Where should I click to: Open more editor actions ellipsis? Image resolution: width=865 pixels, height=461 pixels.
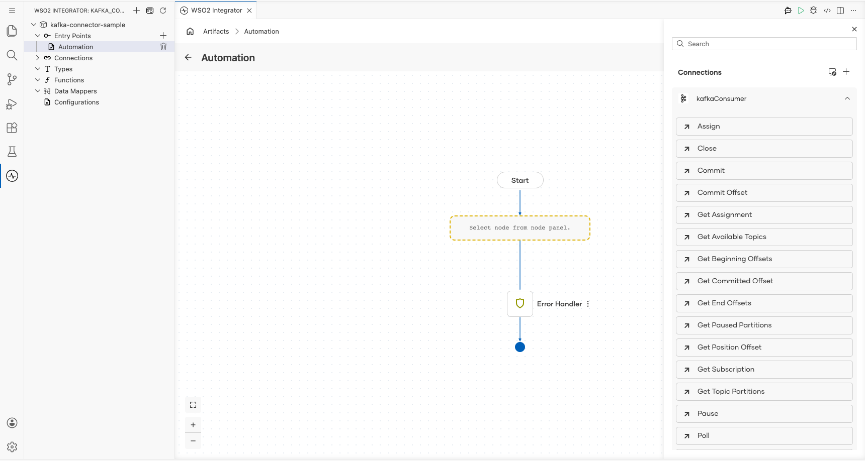coord(853,10)
